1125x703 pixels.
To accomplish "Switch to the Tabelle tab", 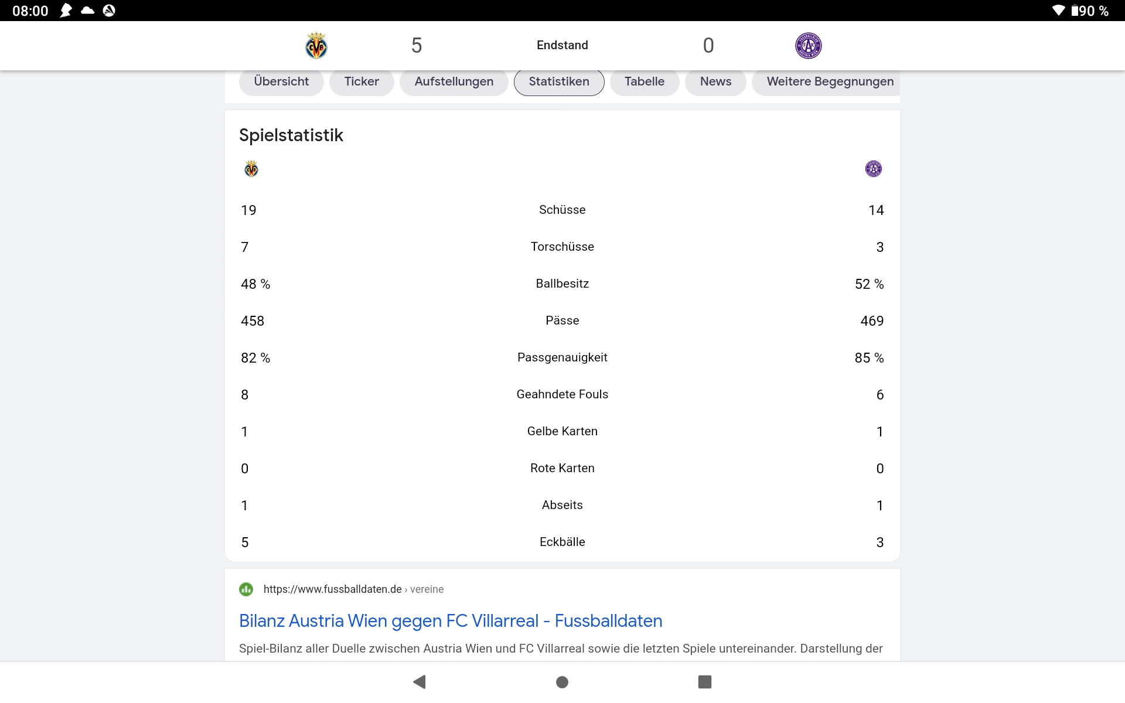I will [x=645, y=81].
